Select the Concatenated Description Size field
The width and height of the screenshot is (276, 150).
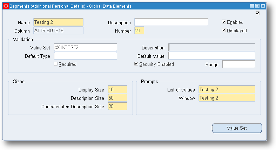tap(117, 107)
